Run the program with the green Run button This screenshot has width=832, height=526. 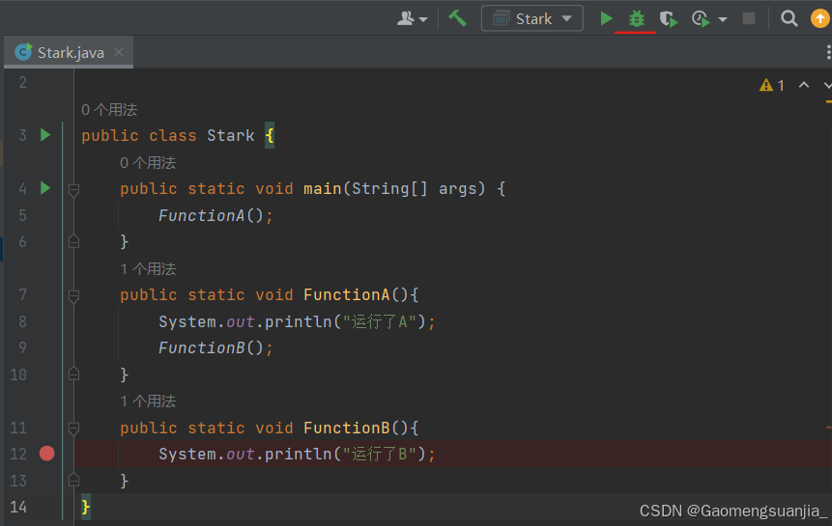click(606, 18)
